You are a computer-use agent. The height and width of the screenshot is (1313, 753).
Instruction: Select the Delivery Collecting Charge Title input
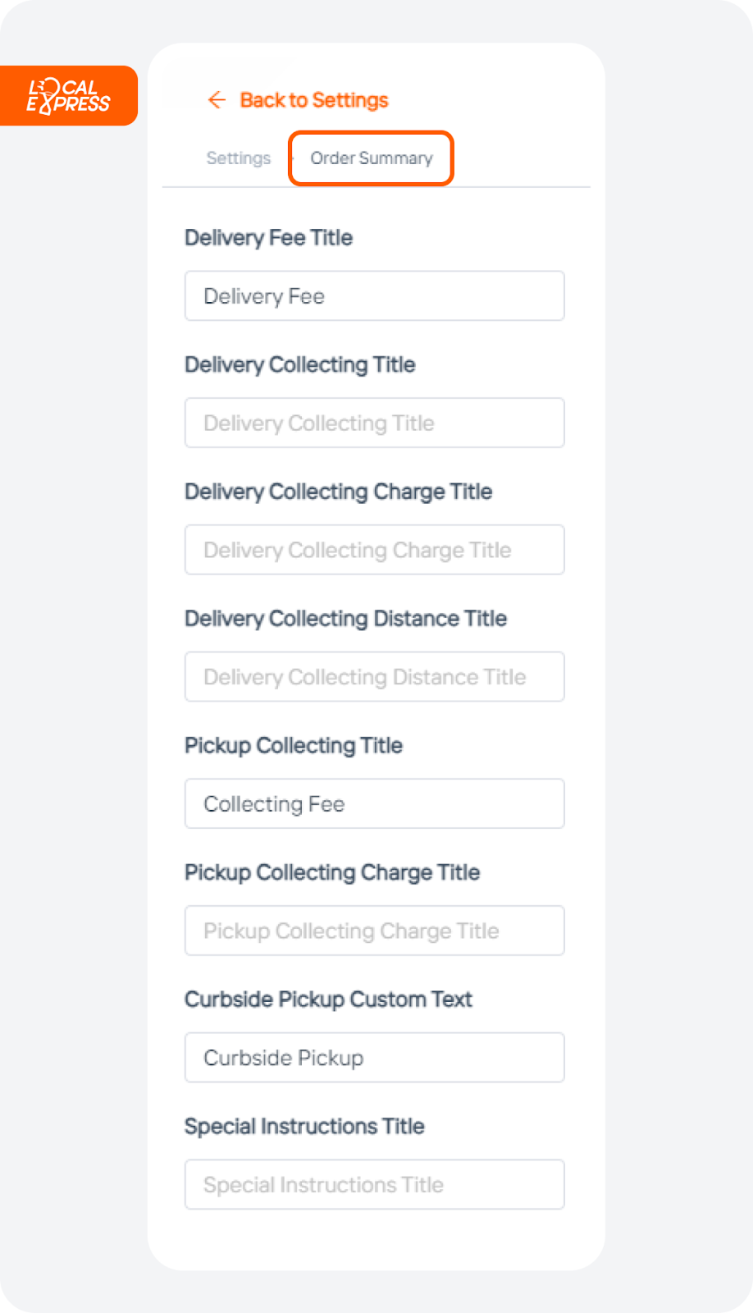point(375,550)
